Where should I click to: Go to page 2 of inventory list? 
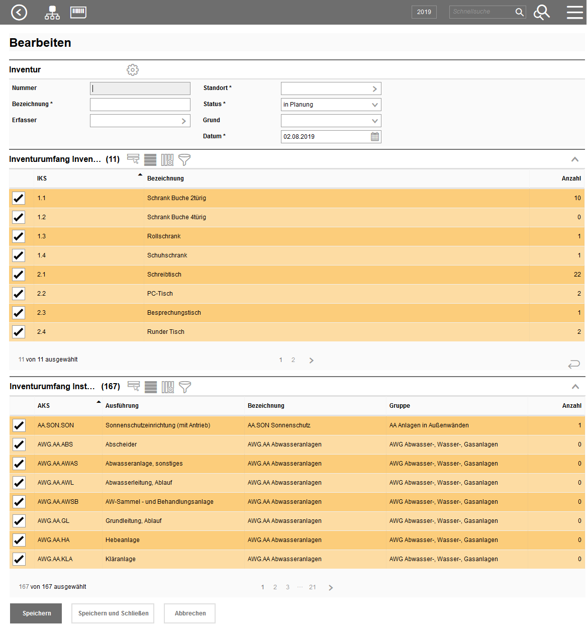pyautogui.click(x=293, y=360)
